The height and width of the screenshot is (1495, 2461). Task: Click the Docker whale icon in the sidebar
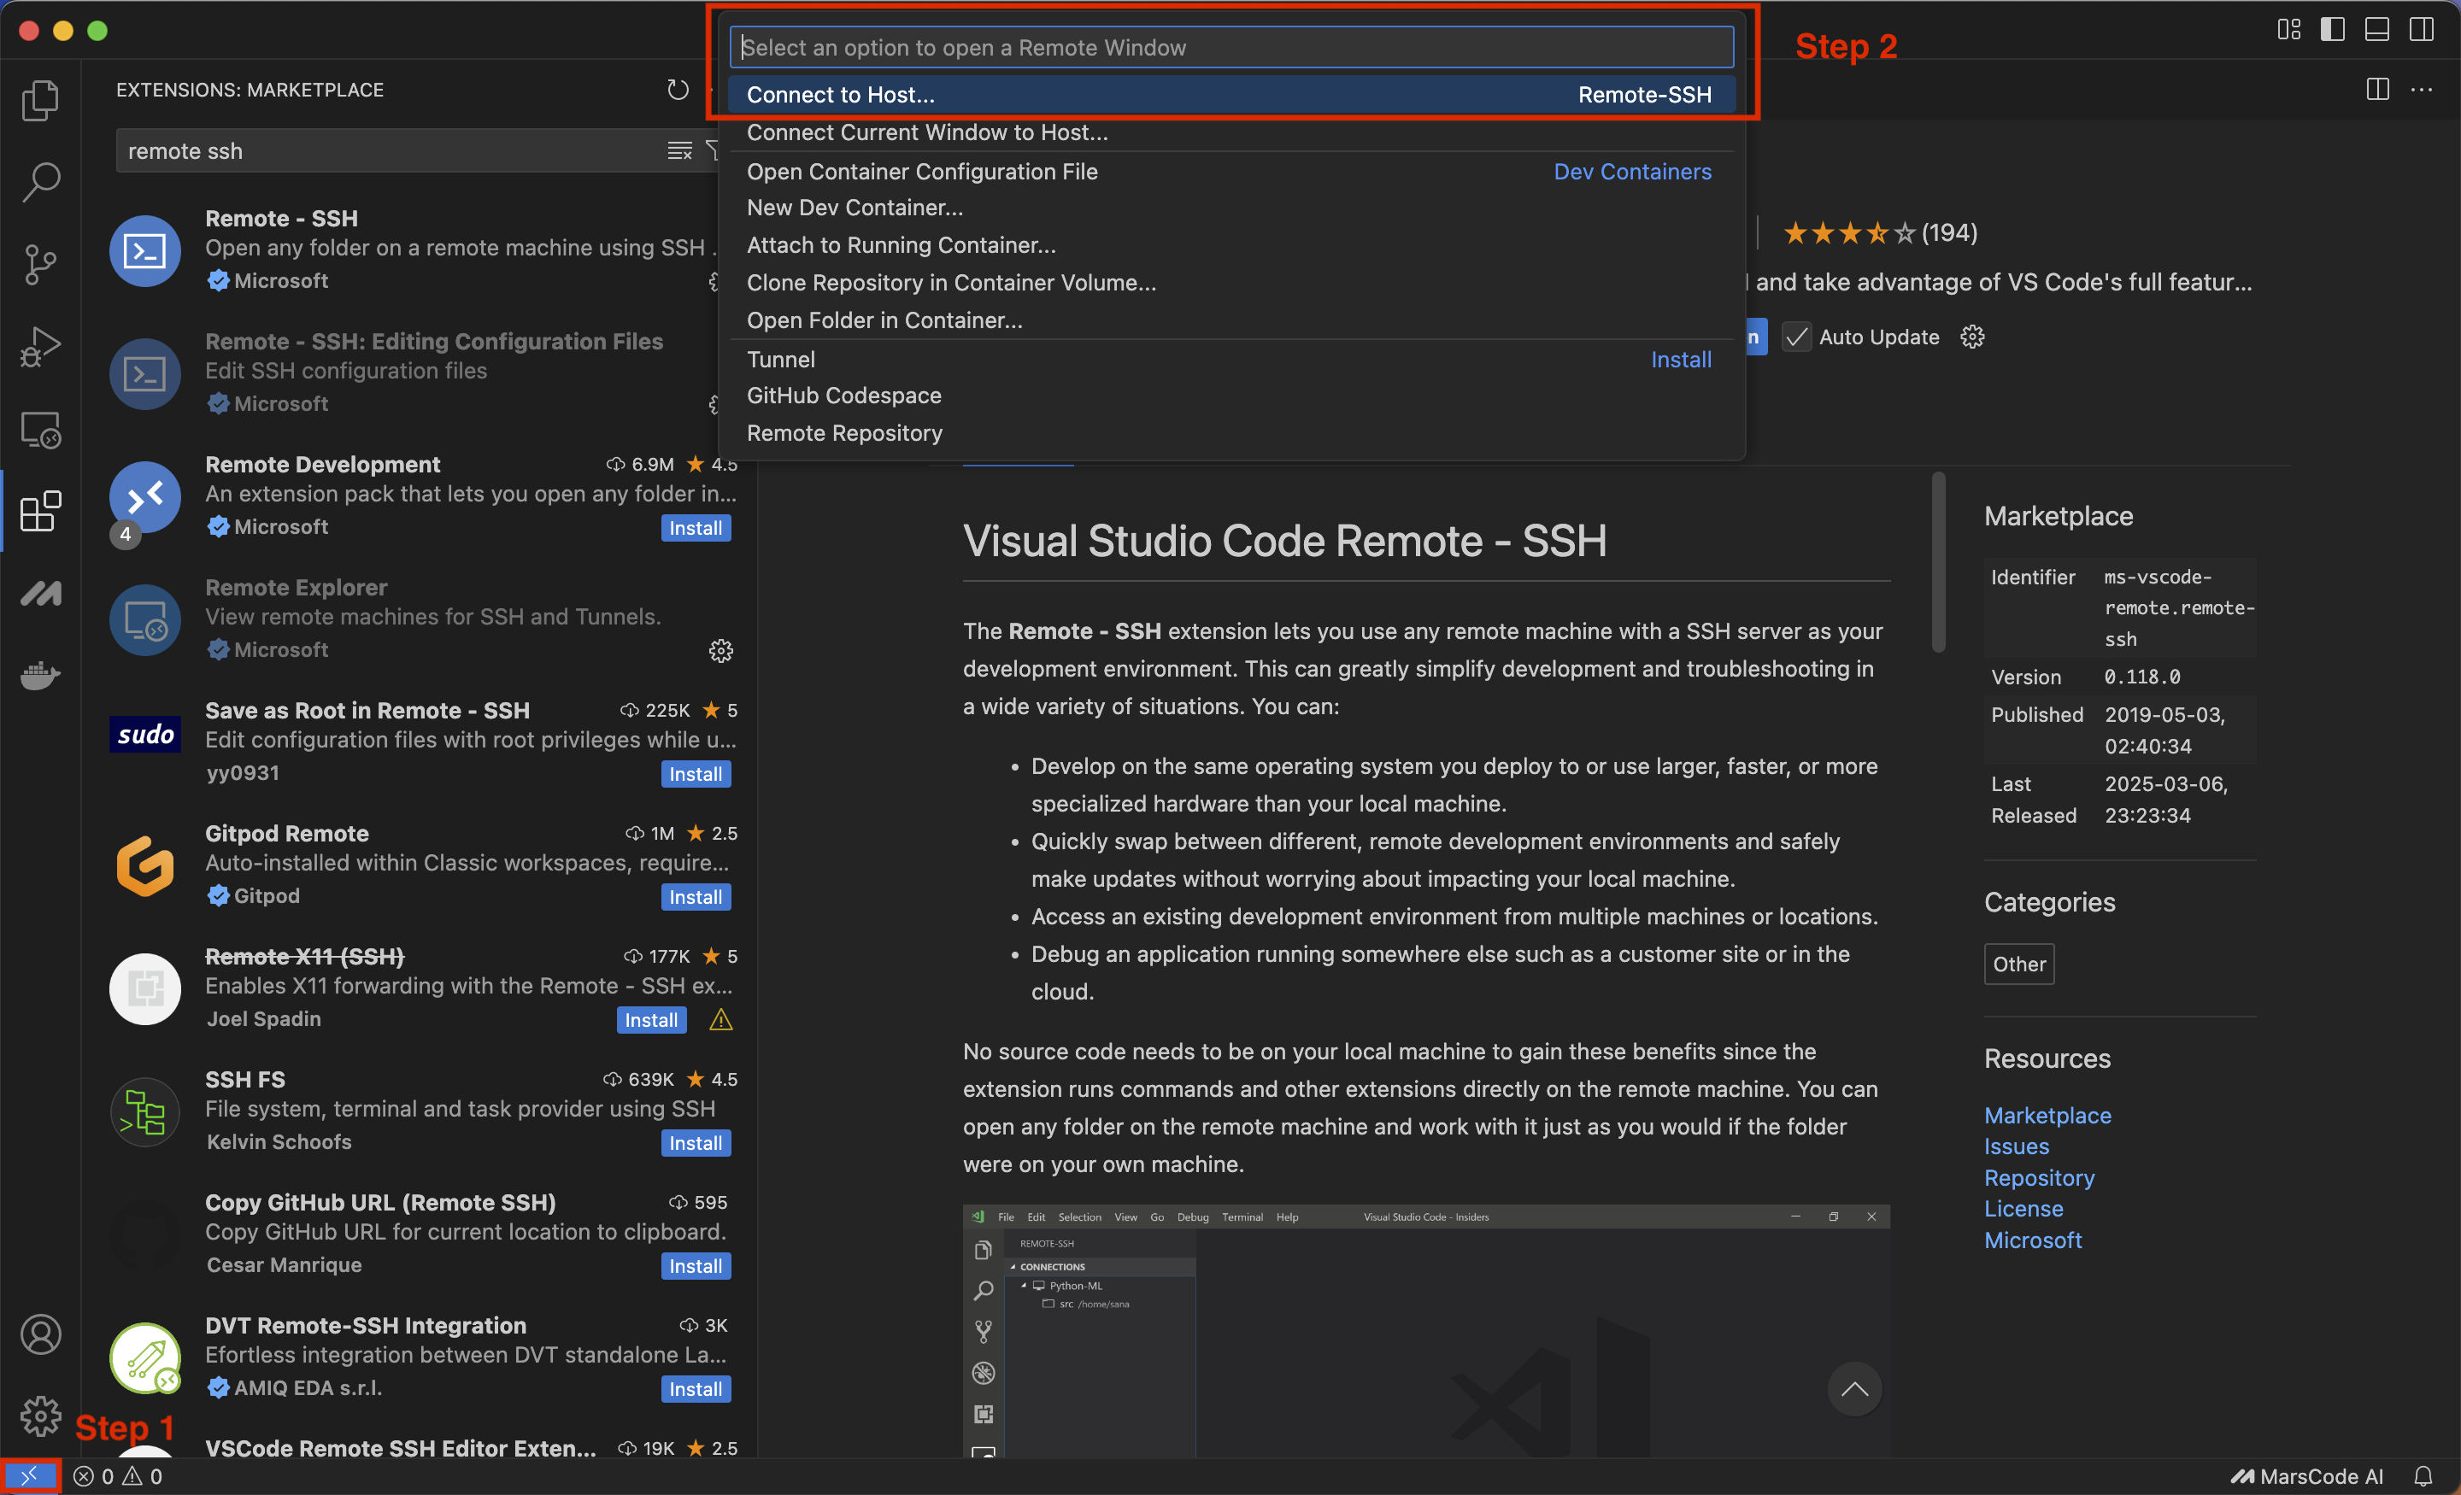click(x=40, y=676)
